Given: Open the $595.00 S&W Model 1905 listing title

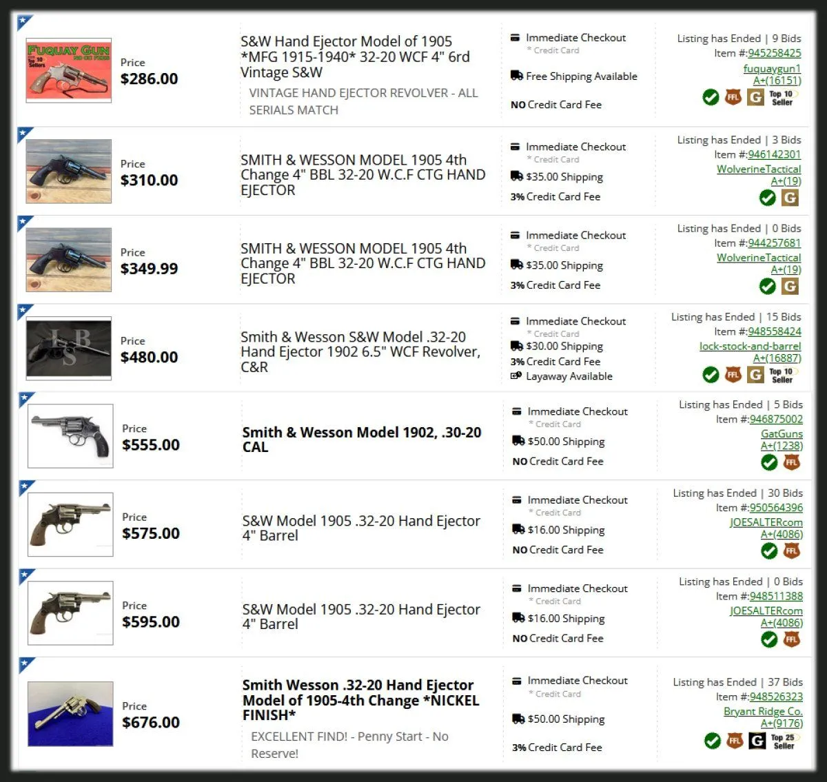Looking at the screenshot, I should pyautogui.click(x=361, y=617).
